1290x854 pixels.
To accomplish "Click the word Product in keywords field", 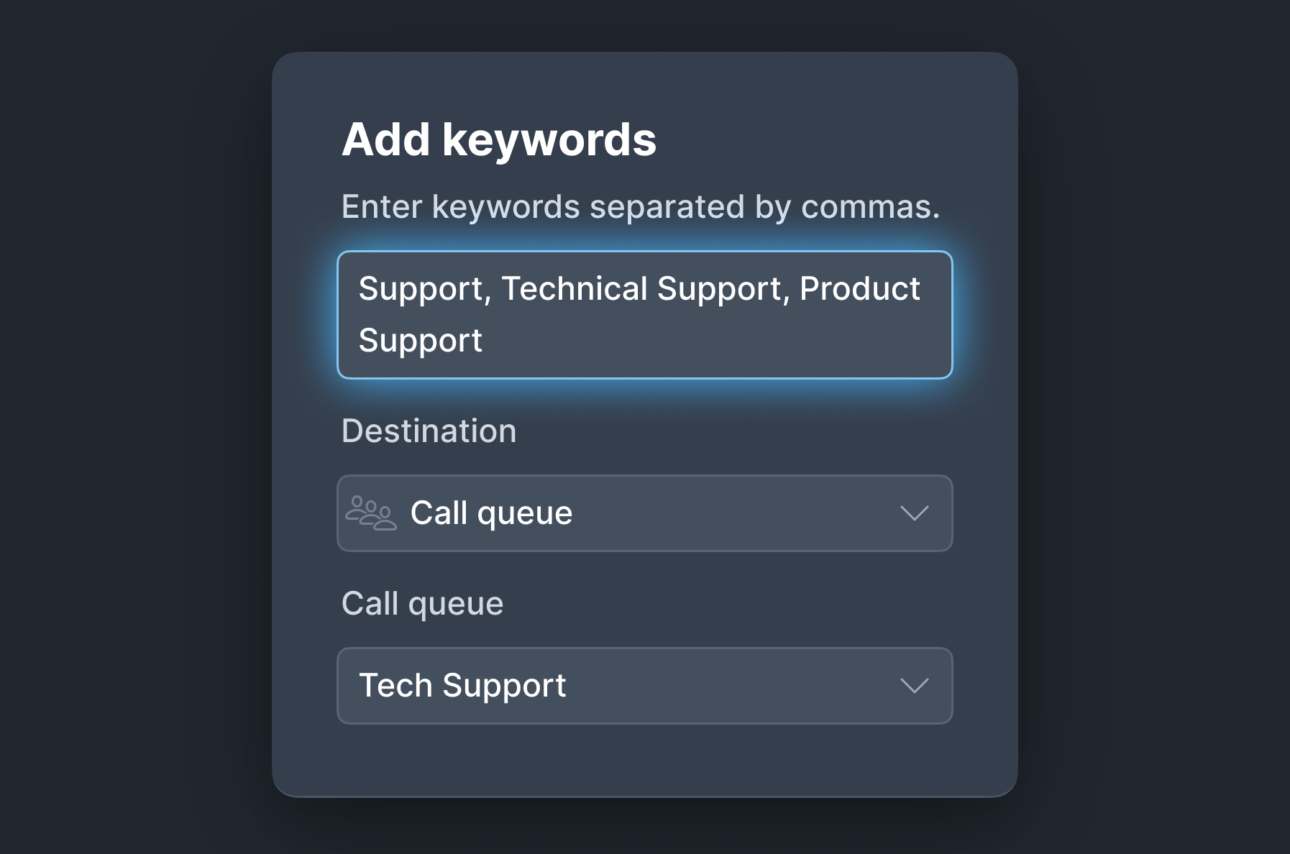I will coord(859,289).
